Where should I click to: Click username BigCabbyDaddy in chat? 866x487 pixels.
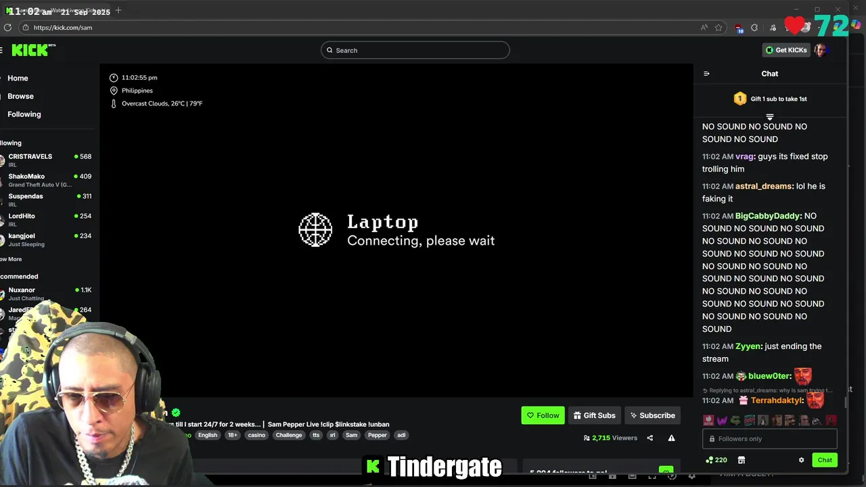coord(767,216)
